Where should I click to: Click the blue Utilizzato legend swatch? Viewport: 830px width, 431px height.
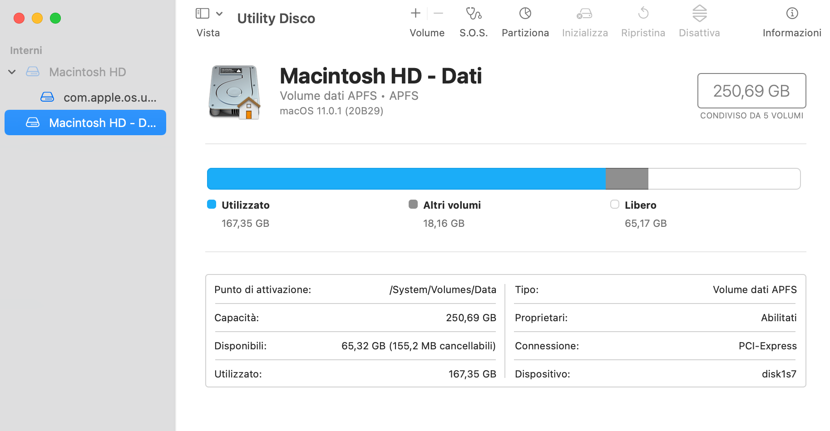[212, 204]
